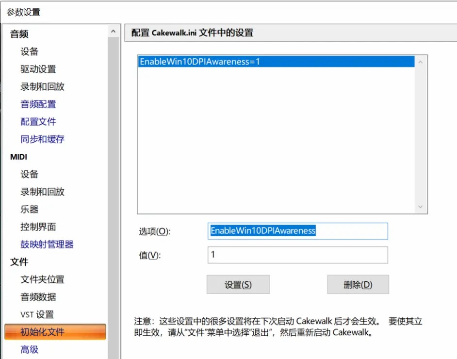
Task: Open the 高级 settings page
Action: click(30, 349)
